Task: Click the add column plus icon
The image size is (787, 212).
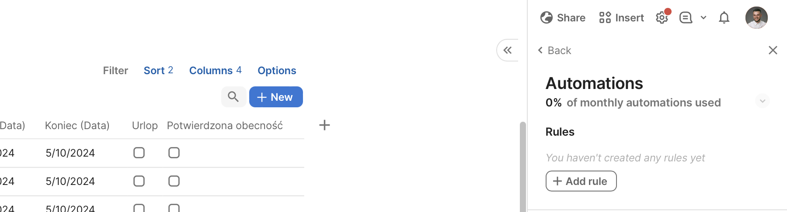Action: [324, 125]
